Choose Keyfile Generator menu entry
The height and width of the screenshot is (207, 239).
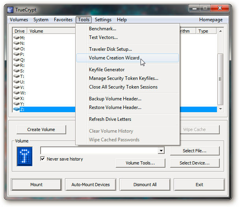[107, 70]
